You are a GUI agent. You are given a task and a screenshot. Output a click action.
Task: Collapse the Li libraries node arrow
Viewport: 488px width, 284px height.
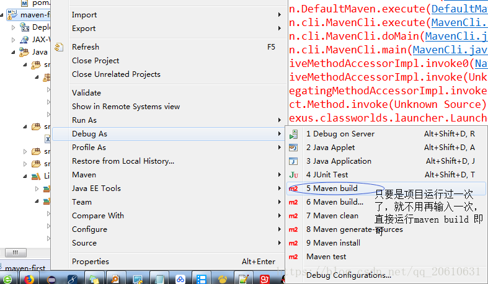25,176
